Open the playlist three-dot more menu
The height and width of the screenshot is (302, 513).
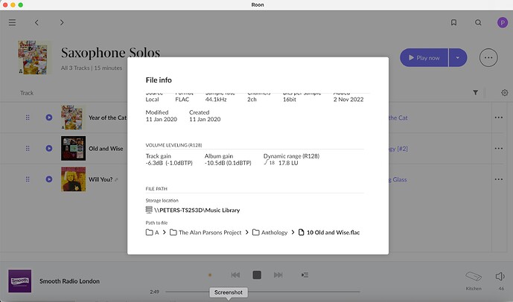[488, 57]
